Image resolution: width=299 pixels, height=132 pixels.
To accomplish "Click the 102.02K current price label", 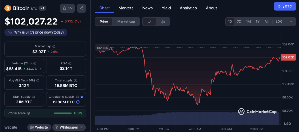I will (x=288, y=57).
